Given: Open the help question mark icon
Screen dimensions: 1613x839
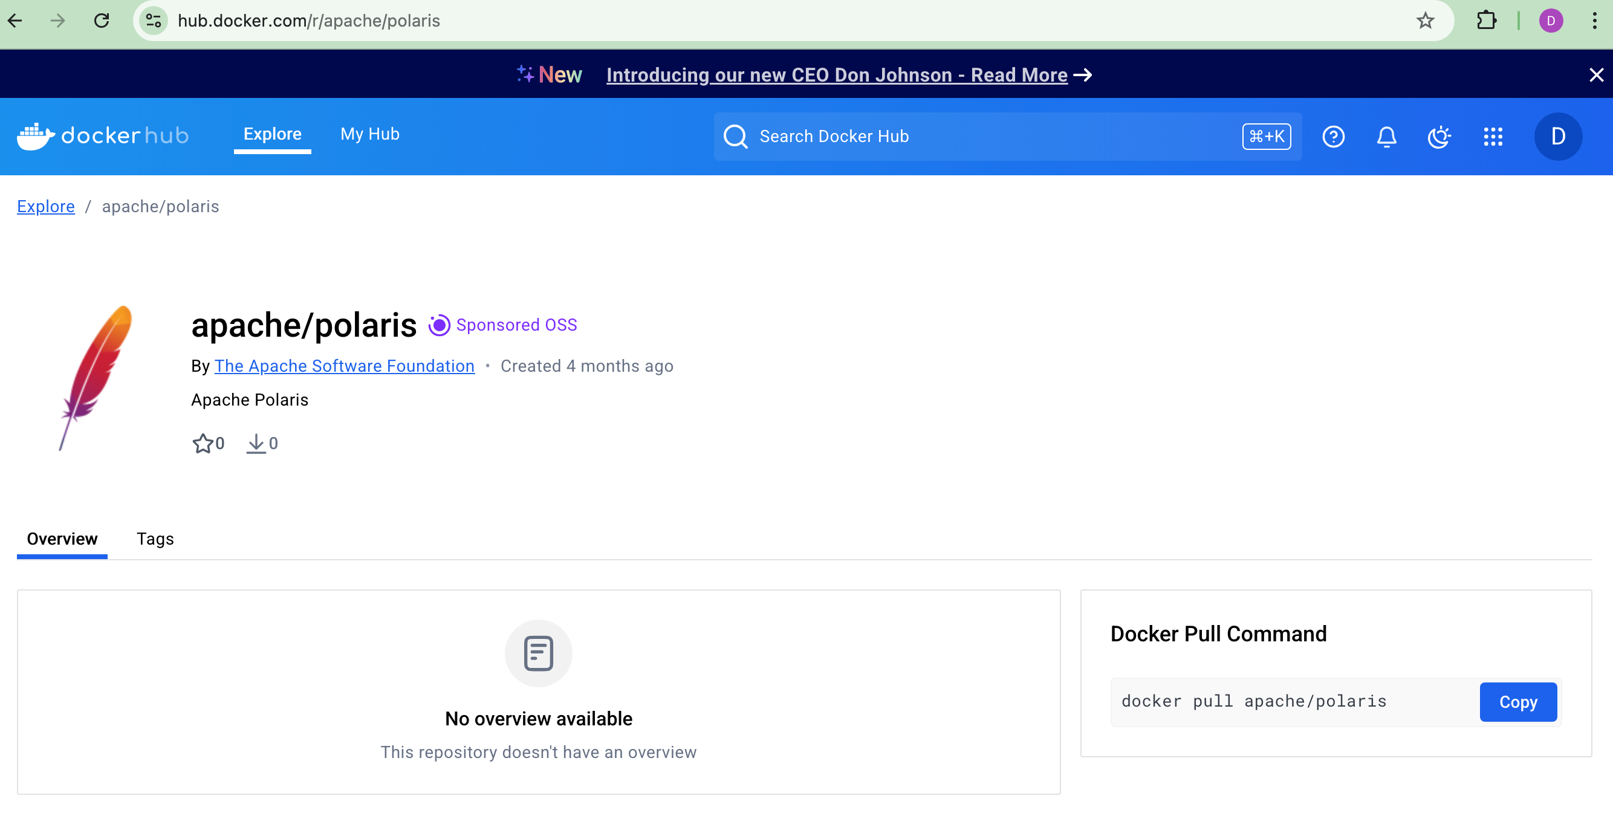Looking at the screenshot, I should coord(1333,137).
